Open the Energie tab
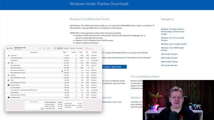This screenshot has height=120, width=214. tap(66, 48)
